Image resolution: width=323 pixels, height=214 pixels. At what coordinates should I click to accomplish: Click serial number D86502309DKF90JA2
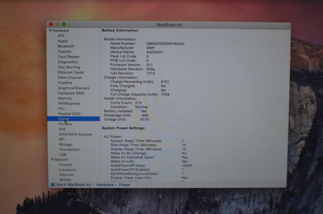pyautogui.click(x=166, y=44)
